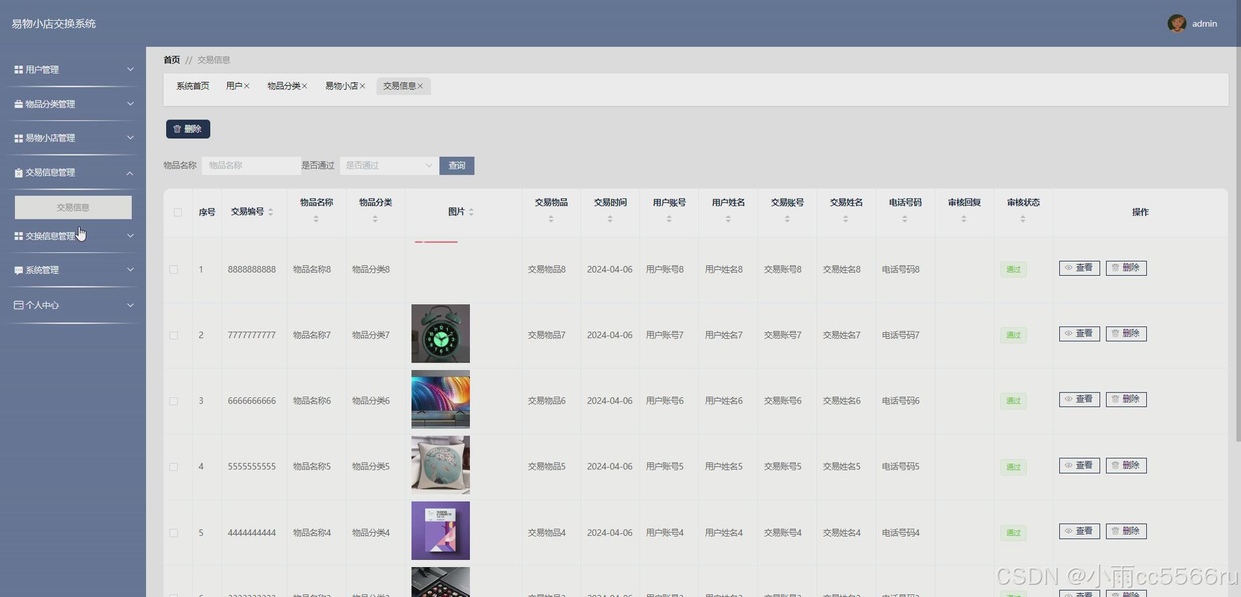
Task: Check the checkbox for row 7777777777
Action: (x=173, y=335)
